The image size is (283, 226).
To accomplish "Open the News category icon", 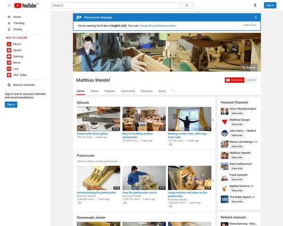I will (9, 63).
